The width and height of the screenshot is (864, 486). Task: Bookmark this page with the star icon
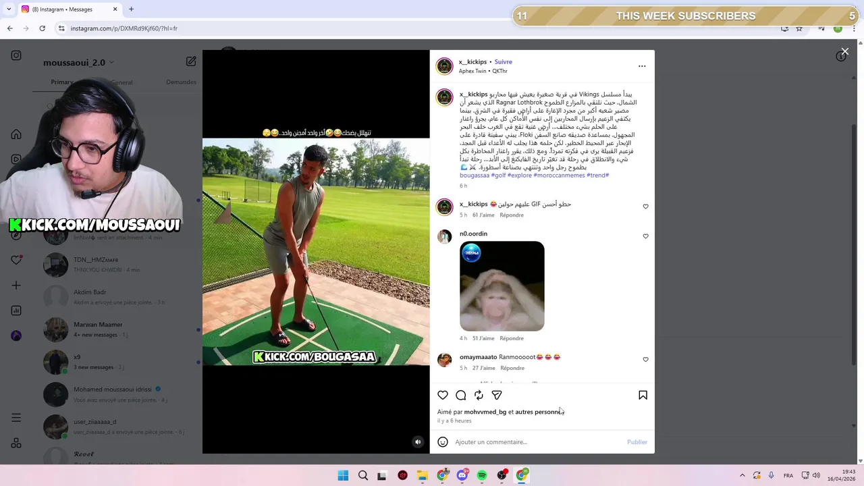click(799, 28)
